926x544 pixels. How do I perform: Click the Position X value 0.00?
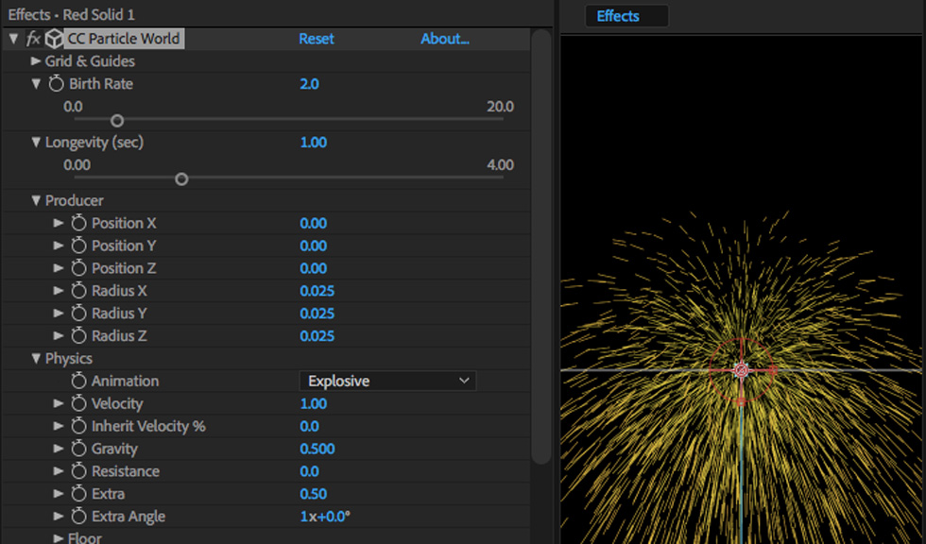pos(313,223)
